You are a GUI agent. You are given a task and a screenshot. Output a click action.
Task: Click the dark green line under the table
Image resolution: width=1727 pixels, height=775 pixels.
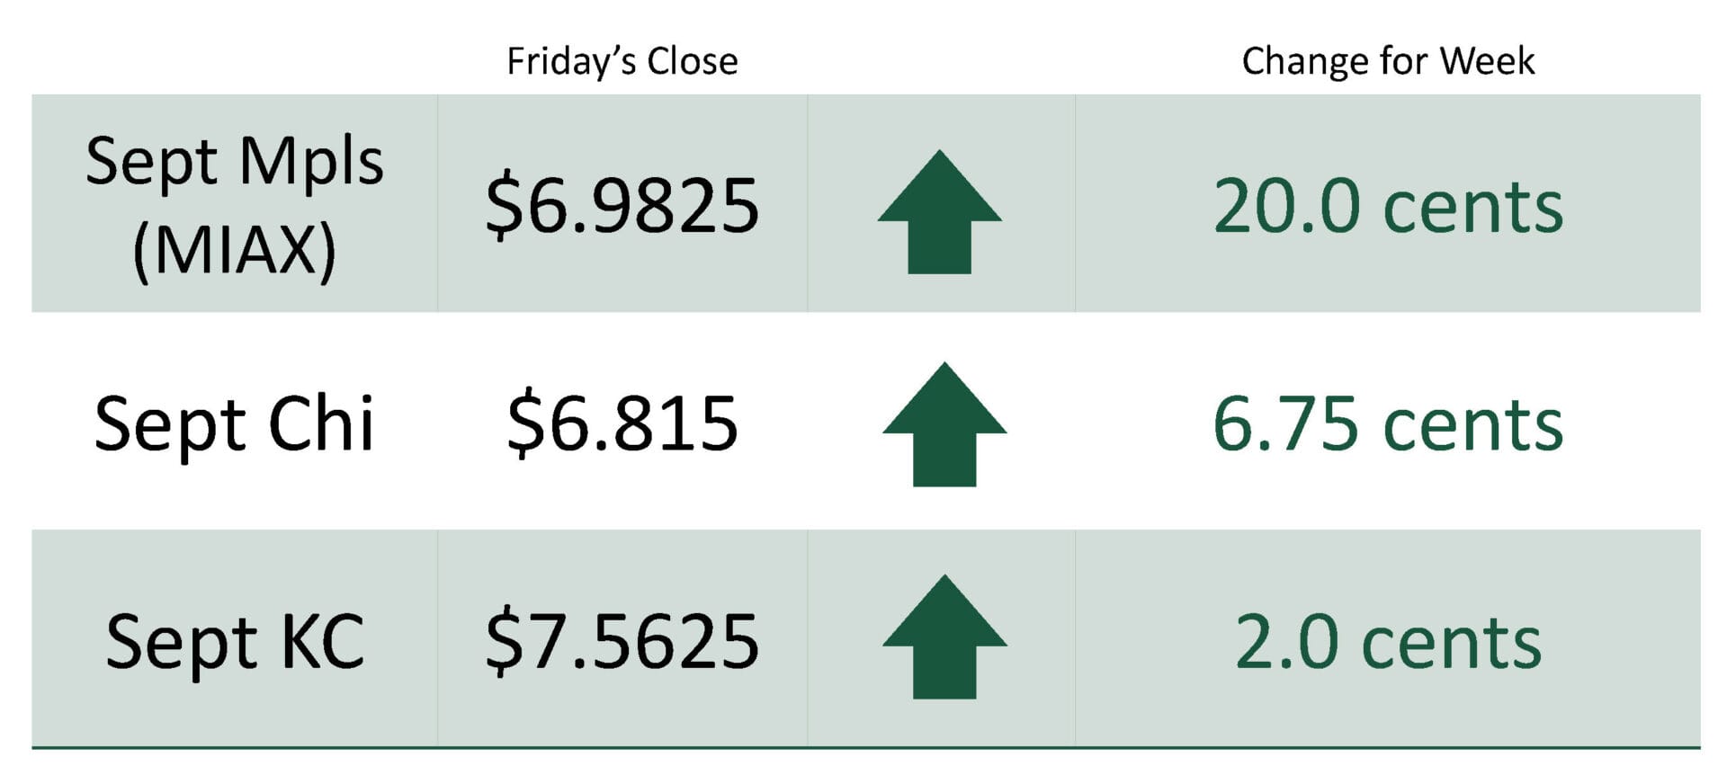pos(865,747)
